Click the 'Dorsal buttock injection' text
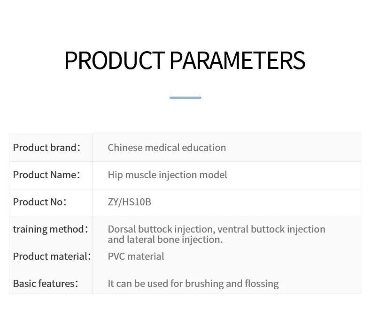 click(161, 229)
